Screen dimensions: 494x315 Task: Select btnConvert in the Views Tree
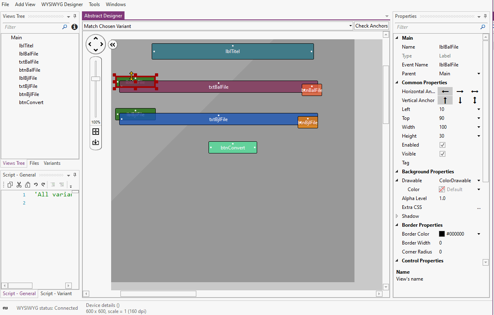pos(31,102)
